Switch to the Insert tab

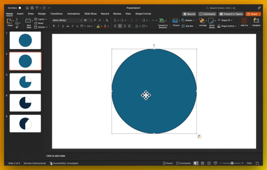tap(20, 14)
